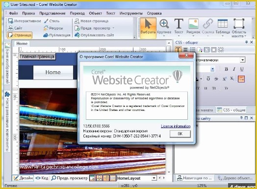This screenshot has height=189, width=257.
Task: Toggle Italic in the CSS panel
Action: [234, 69]
